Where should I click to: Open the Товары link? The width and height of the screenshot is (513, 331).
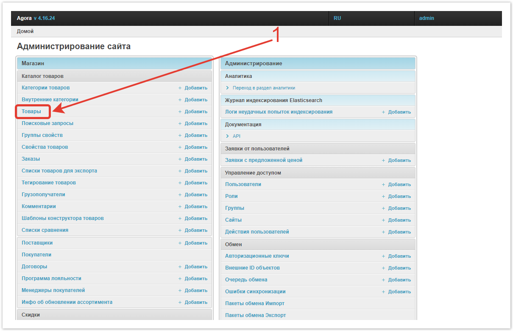click(x=31, y=111)
